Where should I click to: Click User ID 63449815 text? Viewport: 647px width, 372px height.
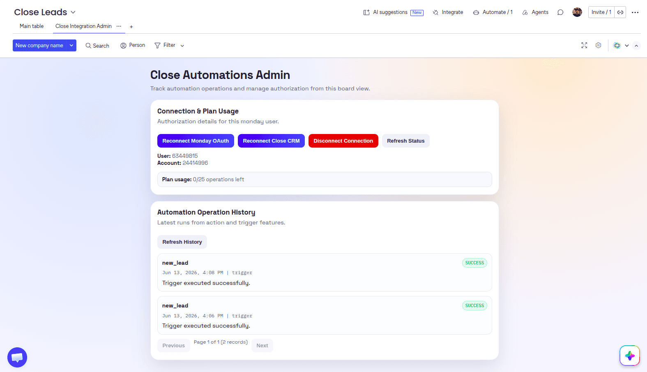coord(177,156)
